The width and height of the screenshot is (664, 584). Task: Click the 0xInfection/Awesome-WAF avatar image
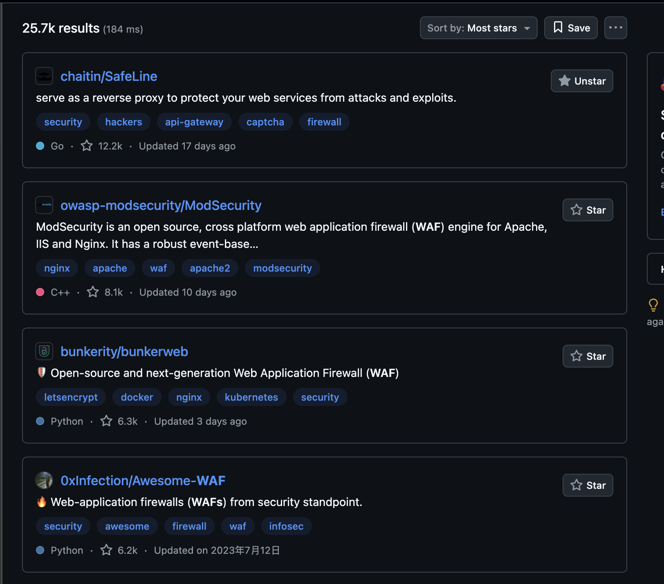(x=44, y=481)
